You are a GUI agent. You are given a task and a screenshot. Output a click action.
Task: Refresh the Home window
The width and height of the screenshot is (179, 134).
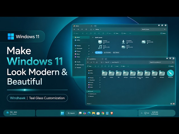86,29
